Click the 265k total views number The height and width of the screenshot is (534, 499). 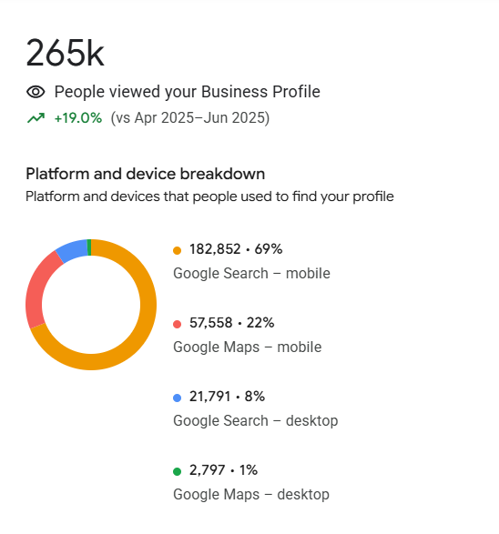point(65,53)
